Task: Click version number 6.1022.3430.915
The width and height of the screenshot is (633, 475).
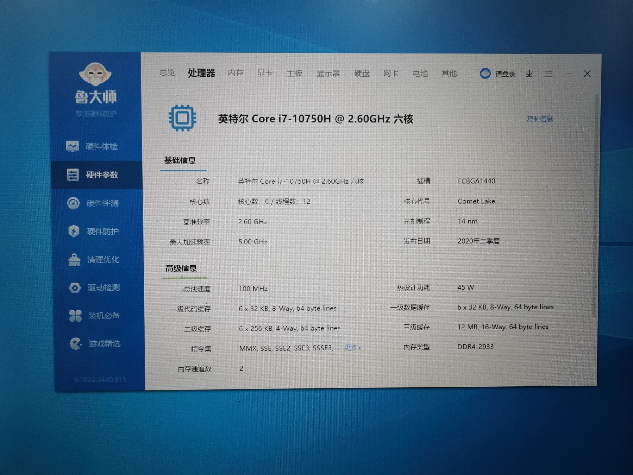Action: [100, 379]
